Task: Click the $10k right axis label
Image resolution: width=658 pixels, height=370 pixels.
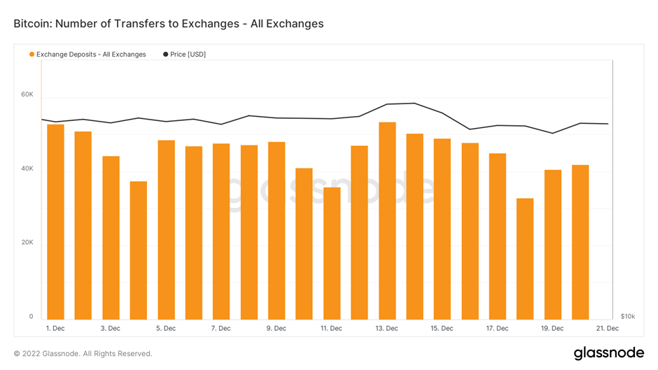Action: [627, 317]
